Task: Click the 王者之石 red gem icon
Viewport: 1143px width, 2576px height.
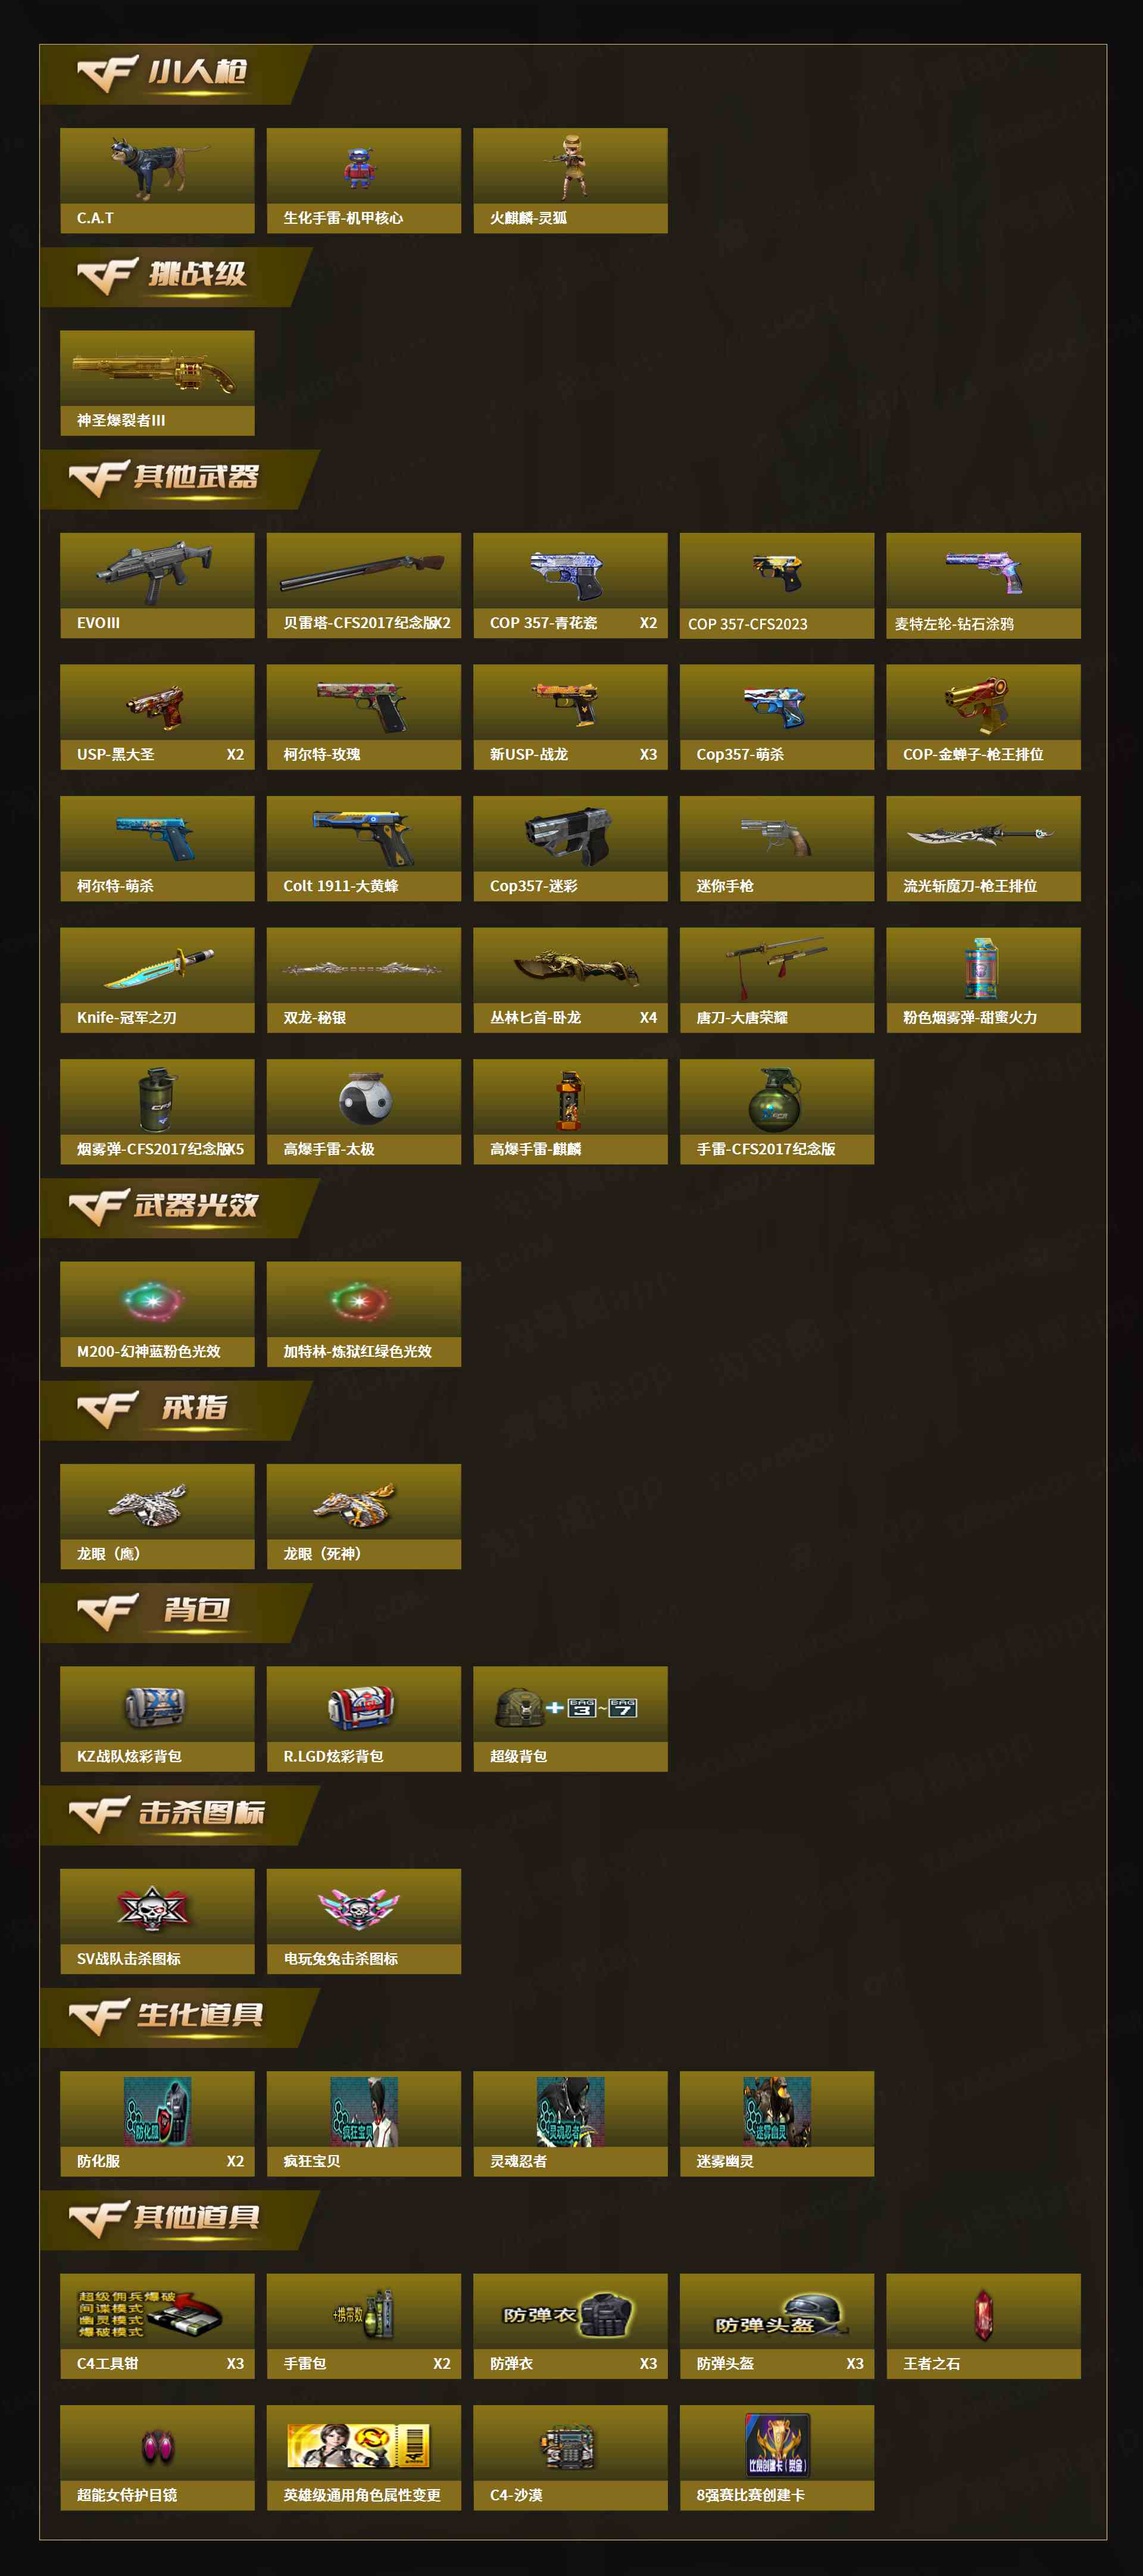Action: coord(984,2314)
